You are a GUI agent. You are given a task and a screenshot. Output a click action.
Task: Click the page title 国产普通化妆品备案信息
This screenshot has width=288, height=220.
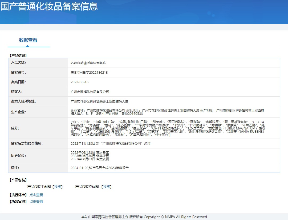49,6
